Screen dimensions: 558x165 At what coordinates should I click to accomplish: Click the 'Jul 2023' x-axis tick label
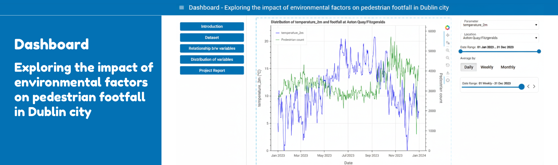[348, 155]
